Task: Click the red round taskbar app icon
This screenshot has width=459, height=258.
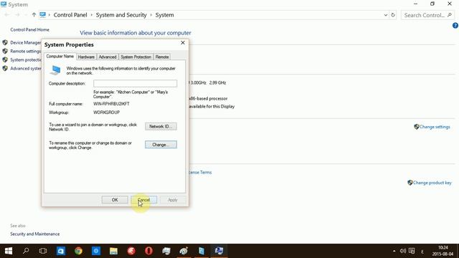Action: coord(131,251)
